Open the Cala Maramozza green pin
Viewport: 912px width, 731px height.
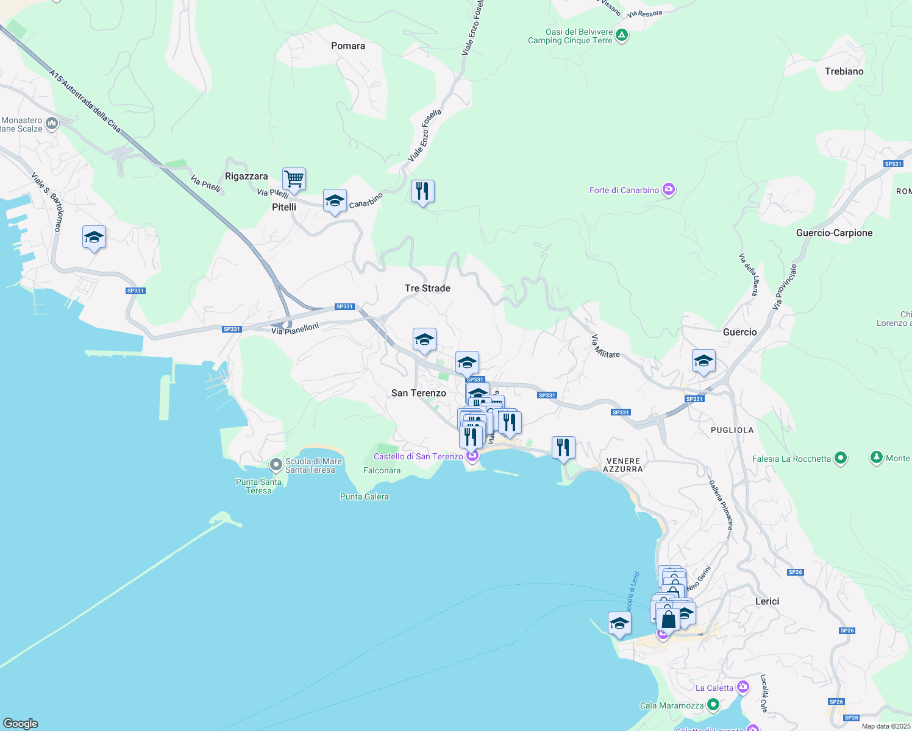[713, 705]
